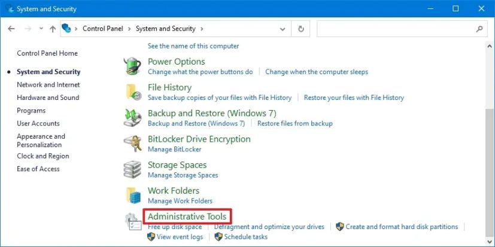Go to Control Panel Home
Image resolution: width=495 pixels, height=247 pixels.
point(47,53)
